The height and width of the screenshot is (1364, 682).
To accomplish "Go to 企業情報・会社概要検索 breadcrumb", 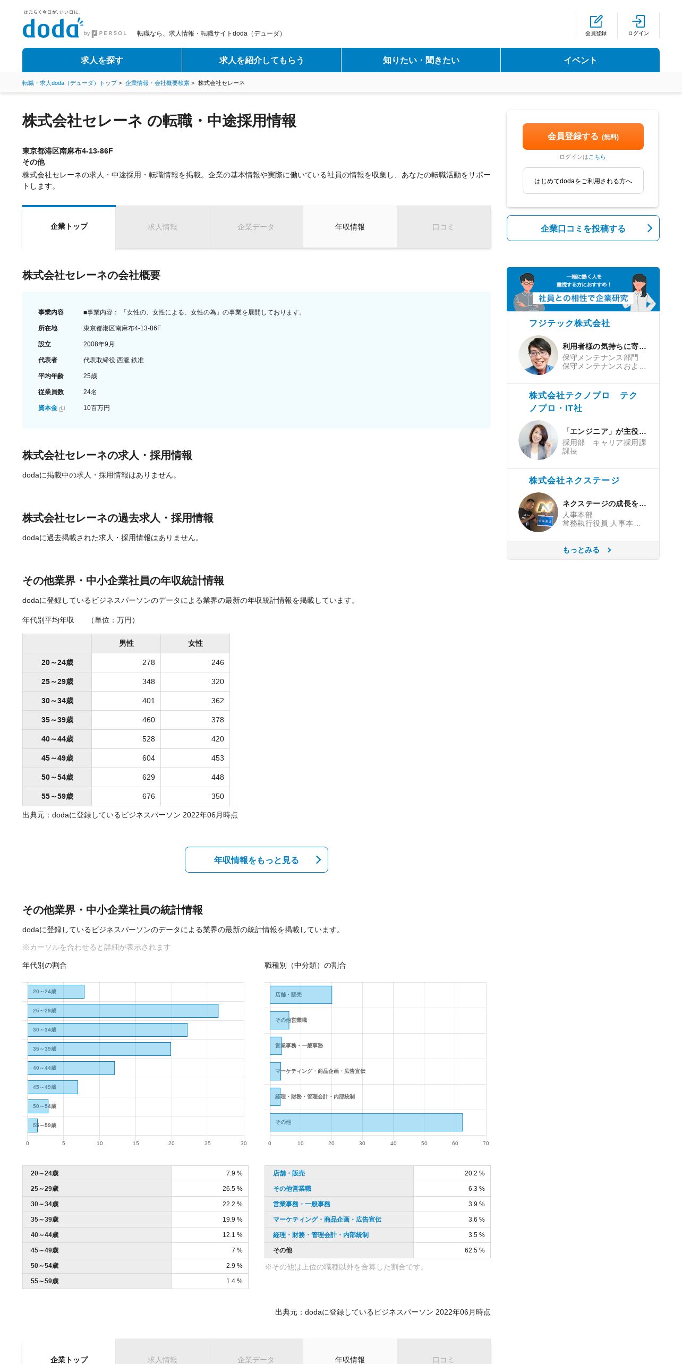I will [x=157, y=83].
